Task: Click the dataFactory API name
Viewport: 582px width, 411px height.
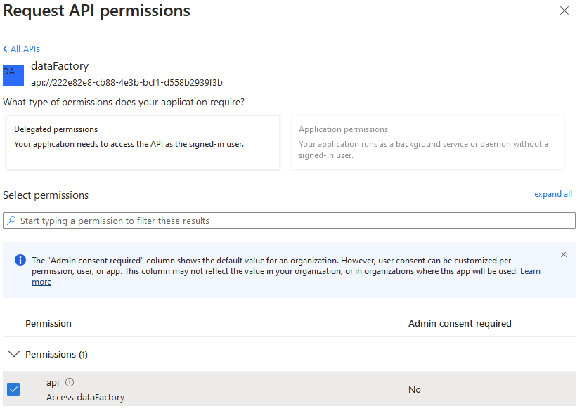Action: pos(60,66)
